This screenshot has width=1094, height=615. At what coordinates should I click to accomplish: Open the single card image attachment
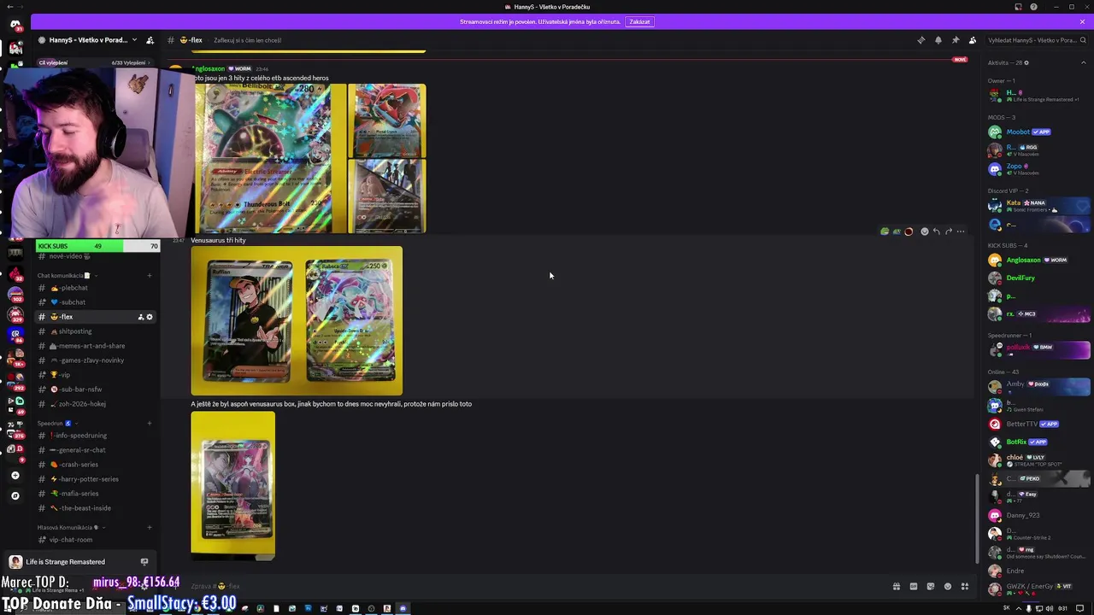point(233,486)
